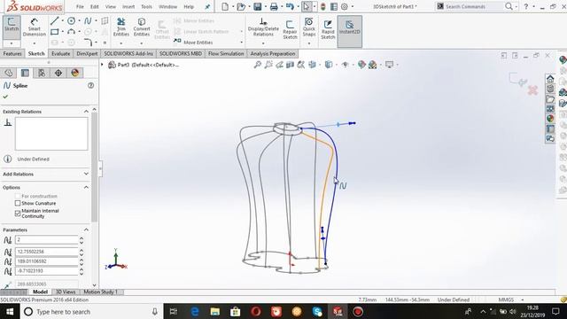Click Zoom to Fit in view toolbar

click(x=258, y=65)
